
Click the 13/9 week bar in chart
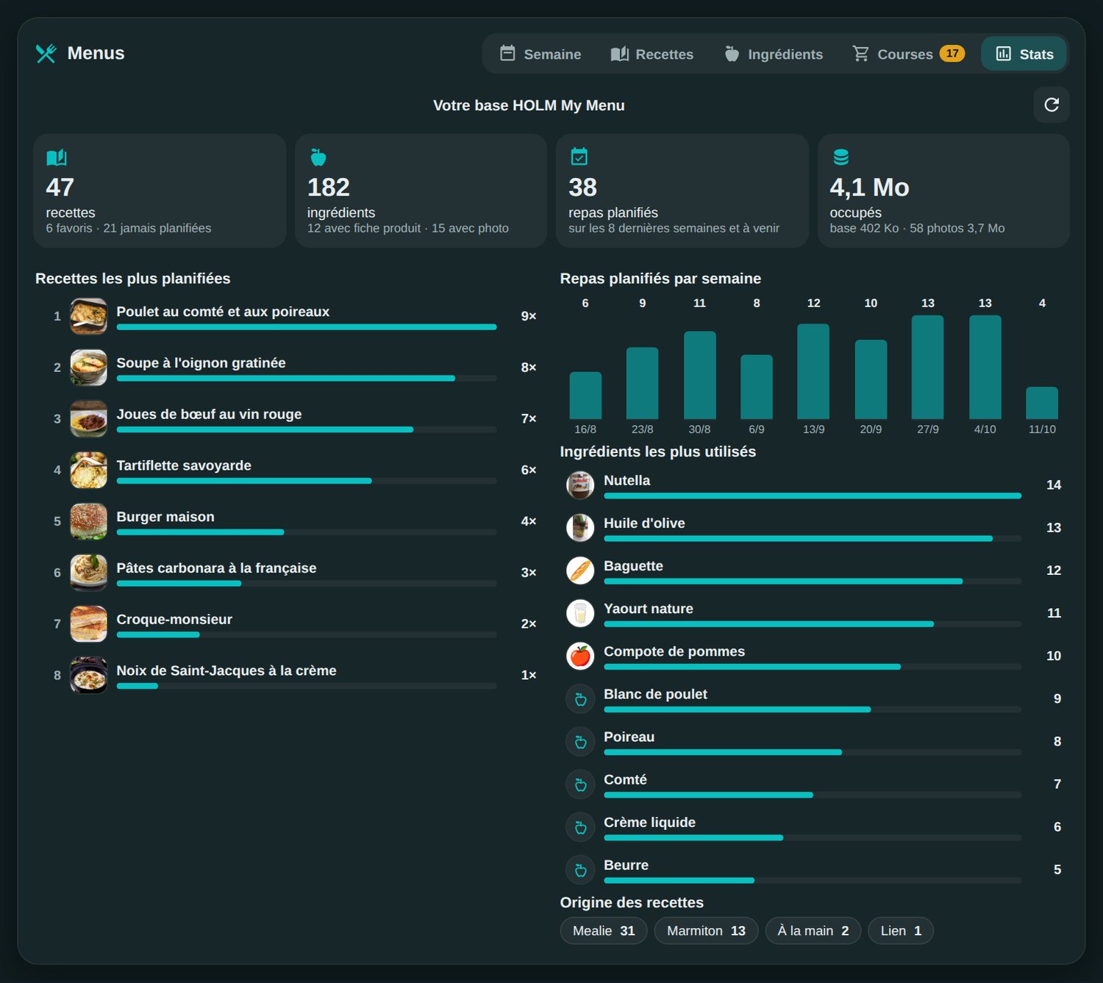813,371
